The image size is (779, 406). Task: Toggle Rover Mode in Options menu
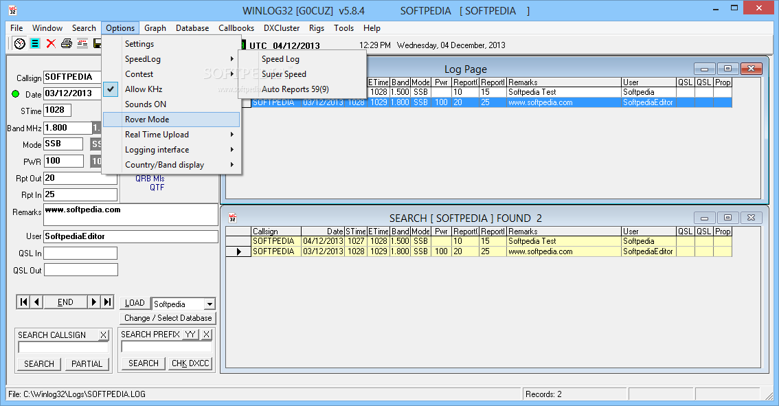click(171, 120)
